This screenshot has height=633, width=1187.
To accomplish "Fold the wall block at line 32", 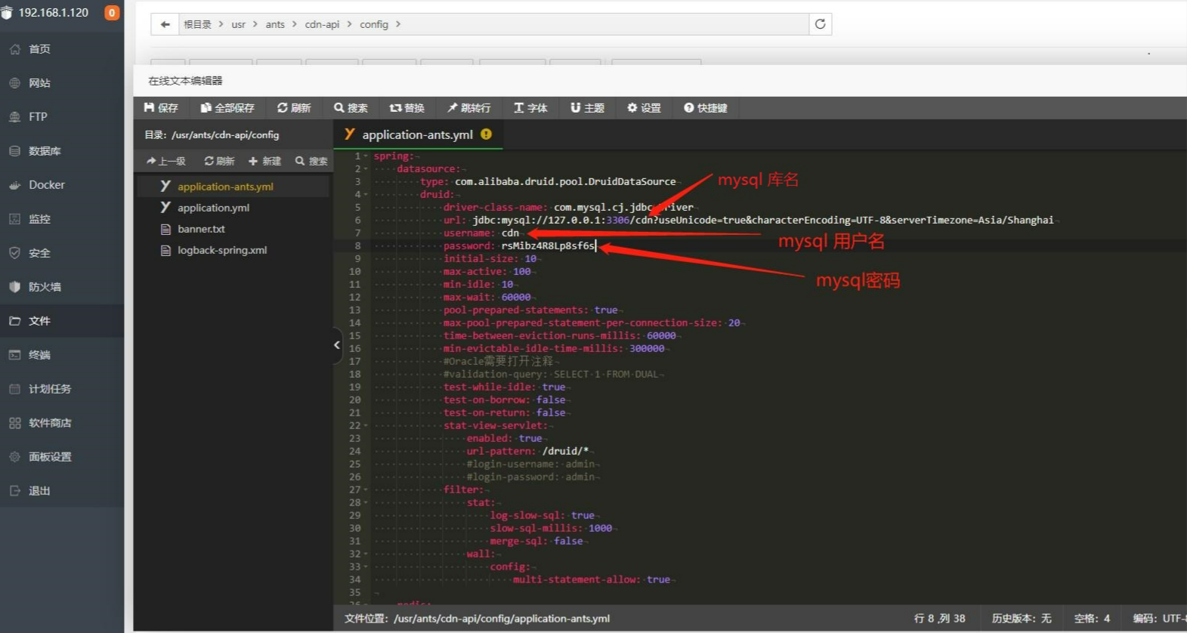I will [x=366, y=554].
